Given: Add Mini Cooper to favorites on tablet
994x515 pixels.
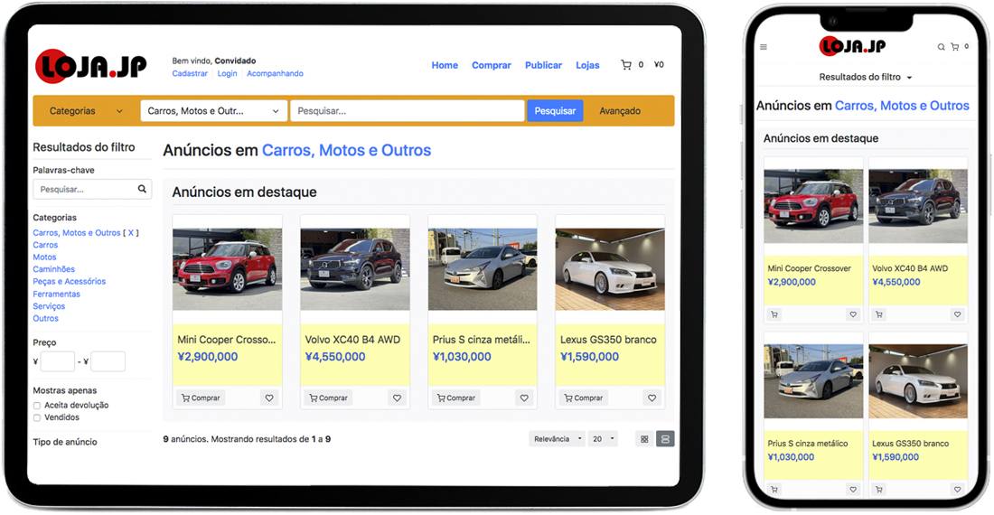Looking at the screenshot, I should (269, 398).
